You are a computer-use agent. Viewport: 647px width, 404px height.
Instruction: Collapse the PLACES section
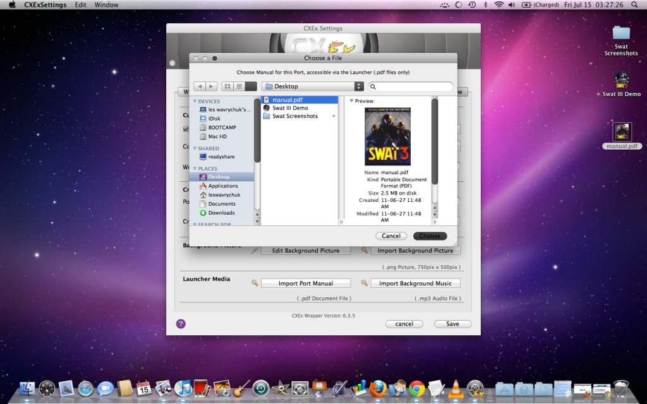coord(195,168)
